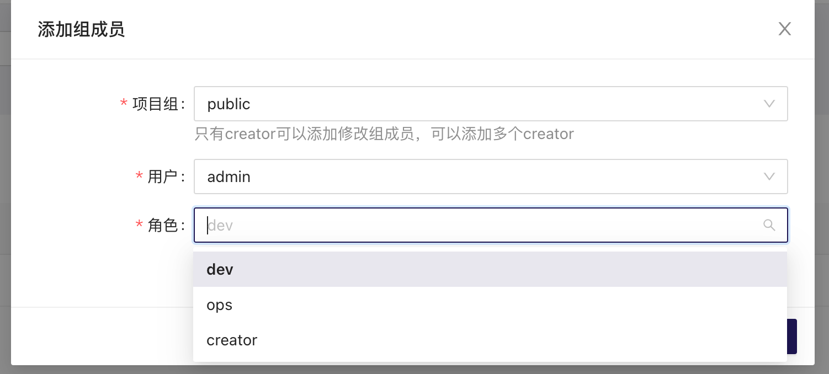
Task: Click the 添加组成员 dialog title
Action: coord(81,29)
